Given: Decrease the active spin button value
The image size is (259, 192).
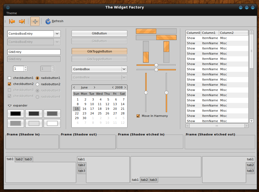Looking at the screenshot, I should pyautogui.click(x=25, y=70).
